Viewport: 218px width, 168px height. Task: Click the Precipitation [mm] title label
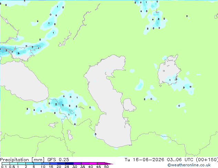[x=22, y=160]
